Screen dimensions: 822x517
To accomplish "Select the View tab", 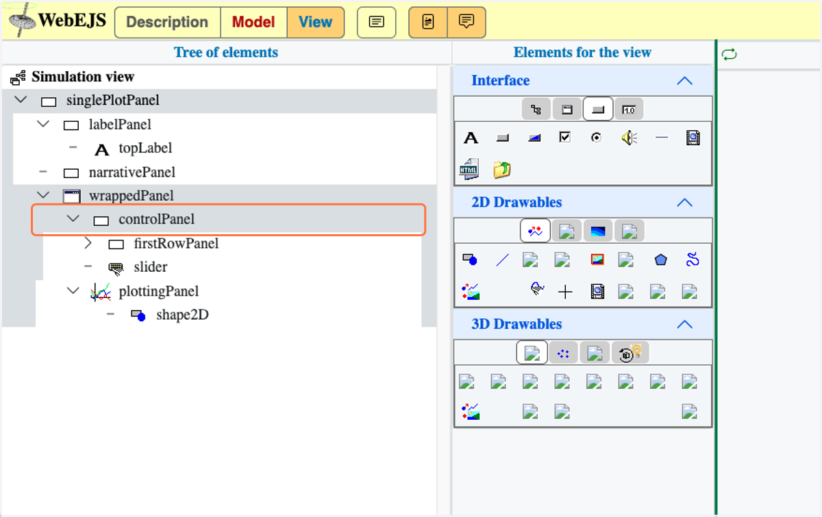I will pos(315,22).
